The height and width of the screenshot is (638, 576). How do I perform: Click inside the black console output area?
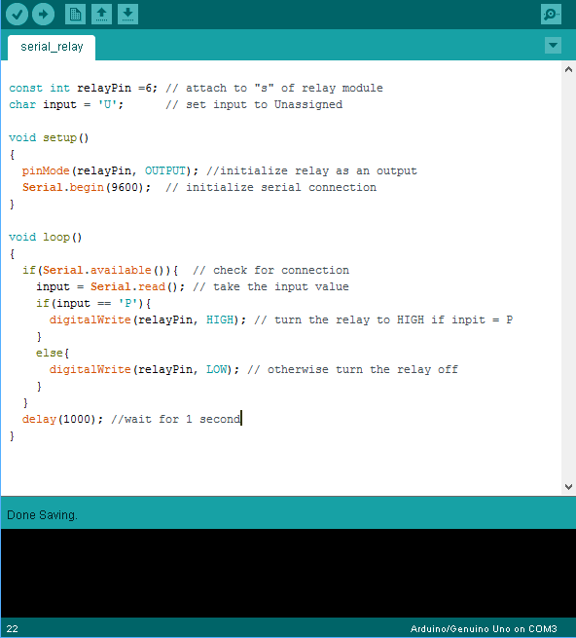(288, 573)
